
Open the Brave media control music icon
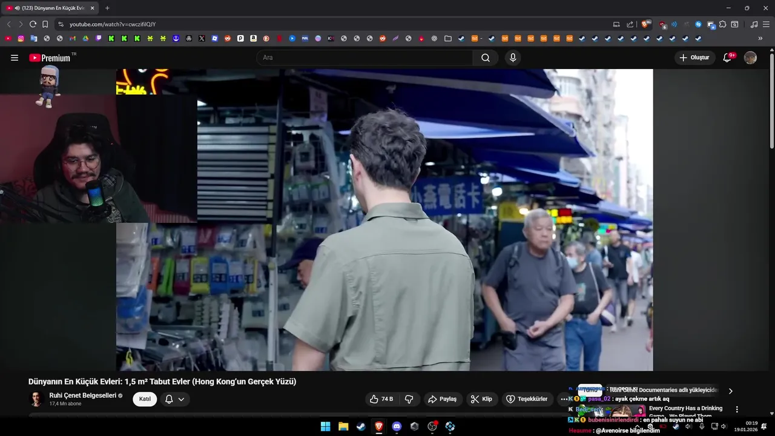click(x=754, y=24)
